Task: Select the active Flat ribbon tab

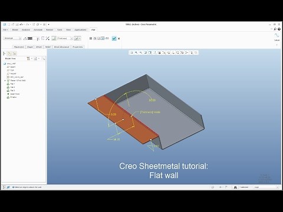Action: (x=93, y=30)
